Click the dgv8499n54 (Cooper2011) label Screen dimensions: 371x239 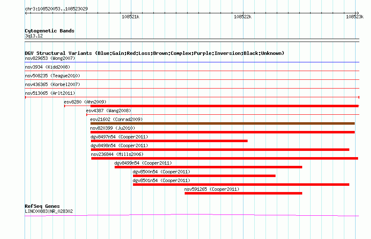tap(143, 163)
